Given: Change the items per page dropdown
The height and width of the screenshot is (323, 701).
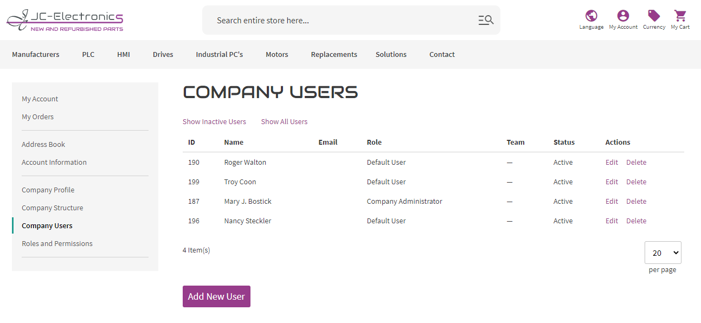Looking at the screenshot, I should (663, 253).
